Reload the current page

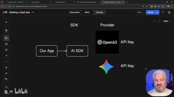click(x=10, y=6)
